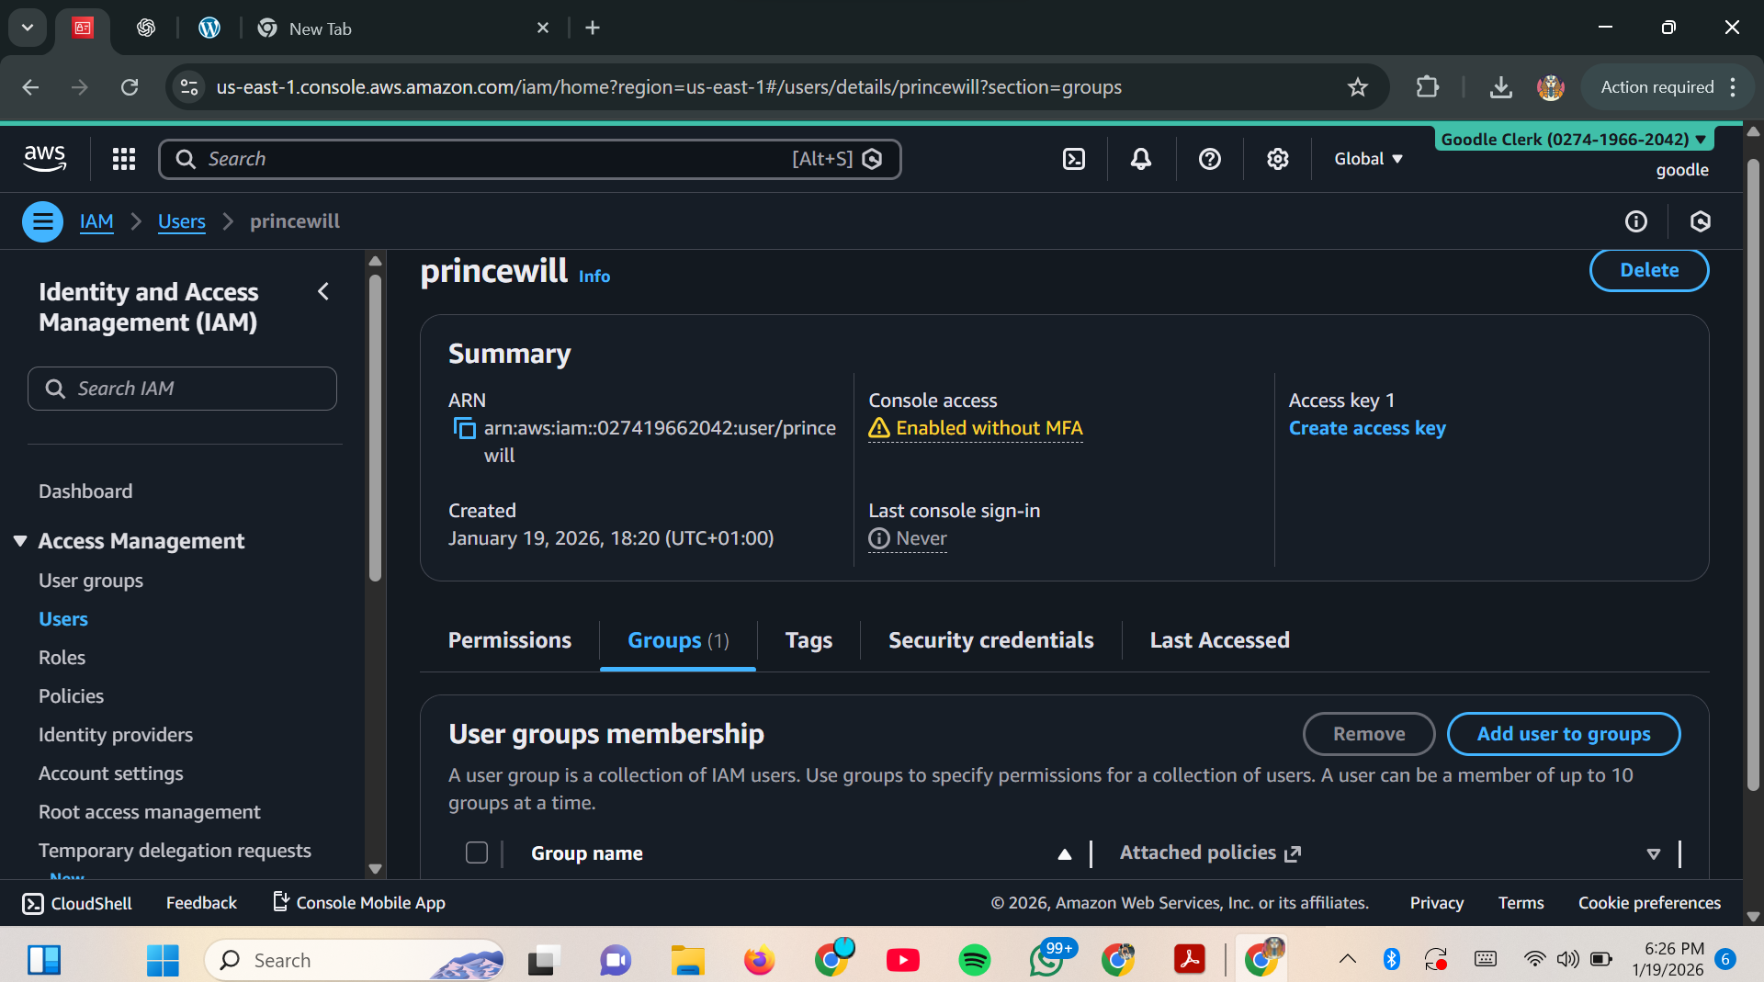Click Add user to groups
The width and height of the screenshot is (1764, 982).
1563,734
